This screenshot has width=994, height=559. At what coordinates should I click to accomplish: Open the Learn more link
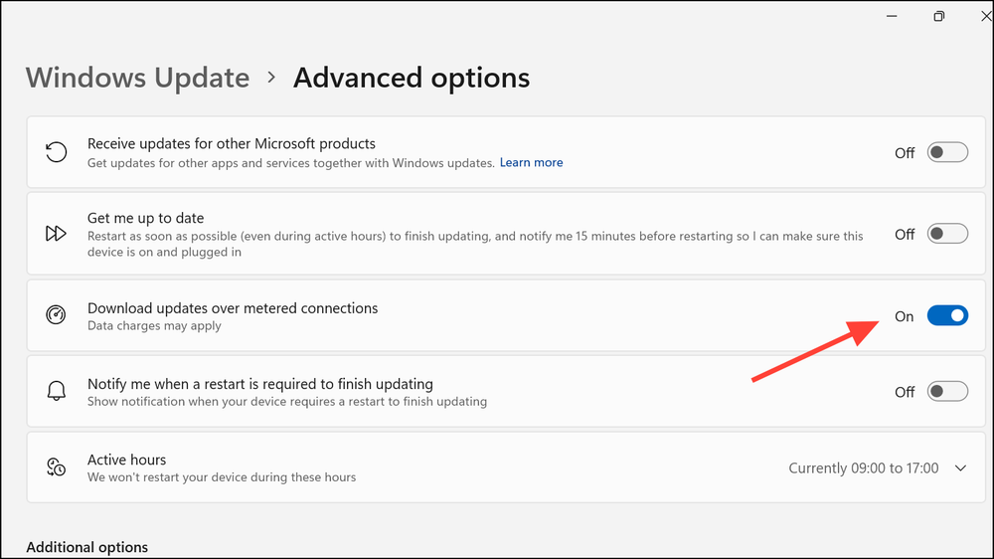(x=531, y=162)
